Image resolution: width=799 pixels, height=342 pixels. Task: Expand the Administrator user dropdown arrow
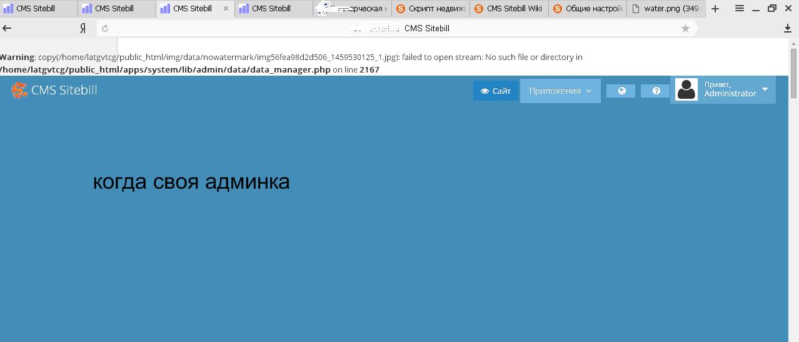point(765,89)
